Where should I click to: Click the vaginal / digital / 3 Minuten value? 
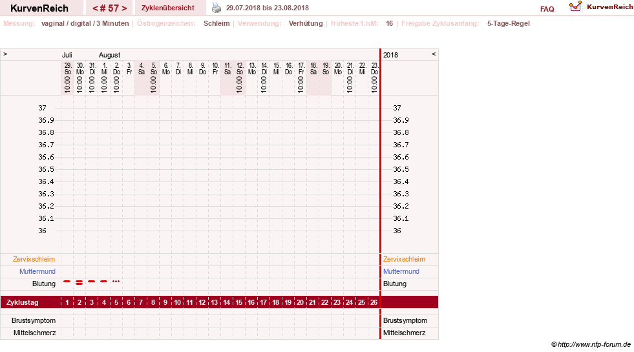click(85, 23)
